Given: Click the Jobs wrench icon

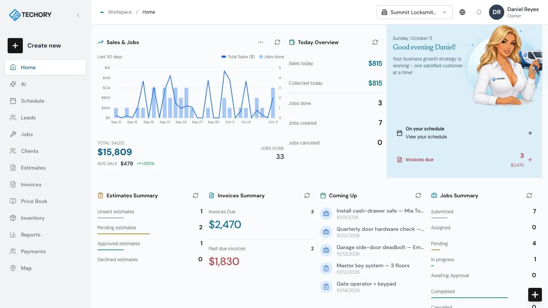Looking at the screenshot, I should (x=13, y=134).
